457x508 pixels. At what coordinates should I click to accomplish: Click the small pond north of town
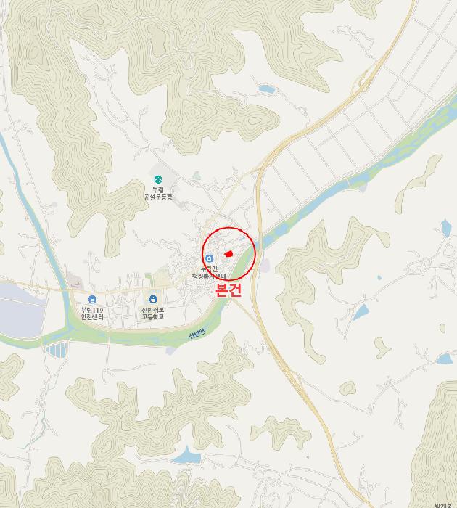click(266, 89)
